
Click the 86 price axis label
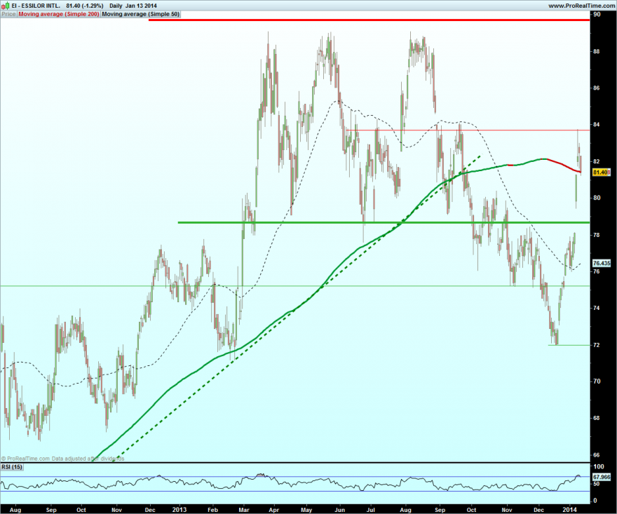click(x=597, y=88)
